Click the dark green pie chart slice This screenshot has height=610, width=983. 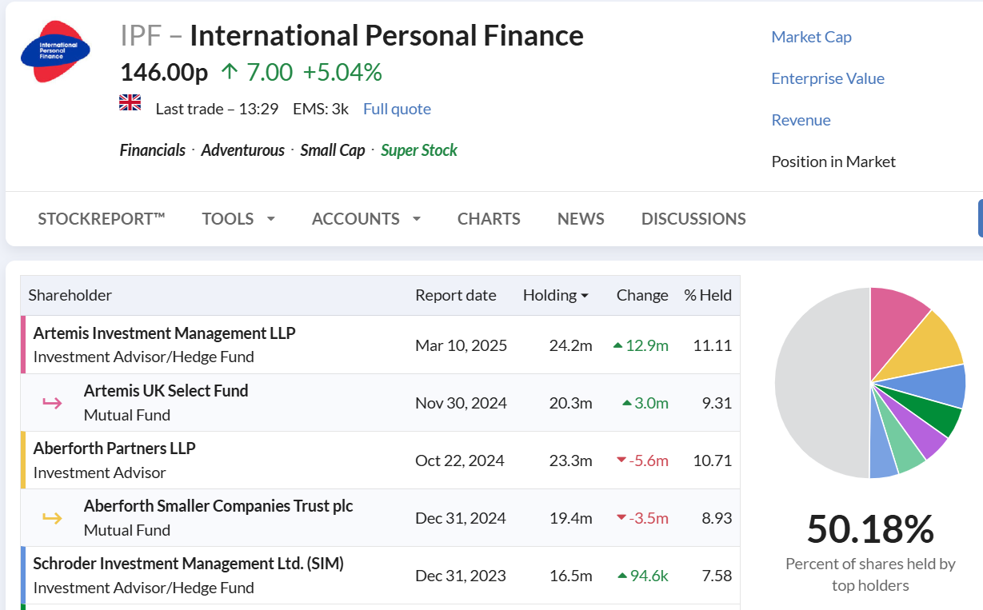(933, 409)
